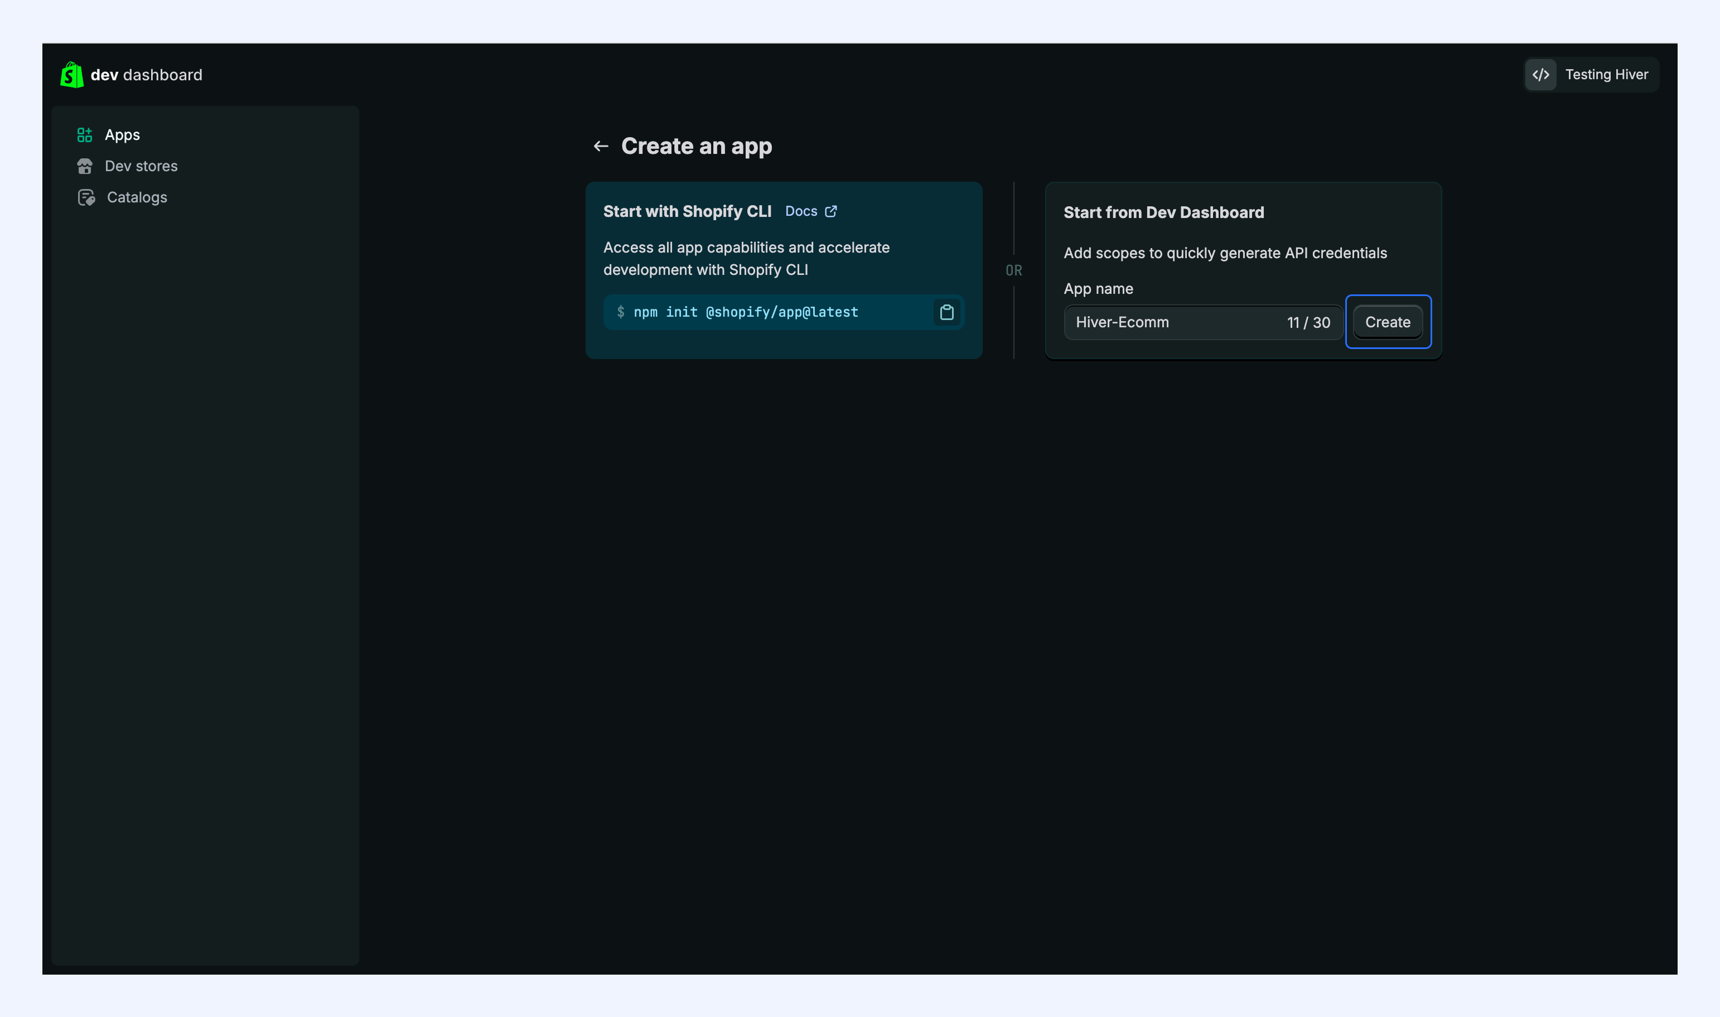
Task: Go back using the left arrow
Action: [601, 146]
